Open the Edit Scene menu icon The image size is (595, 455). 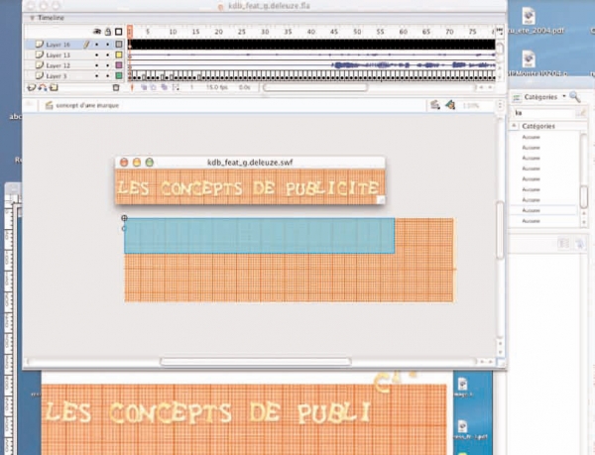click(435, 105)
